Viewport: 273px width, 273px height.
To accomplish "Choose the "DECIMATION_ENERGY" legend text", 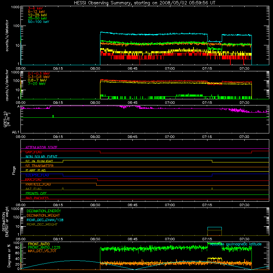I will [x=44, y=211].
